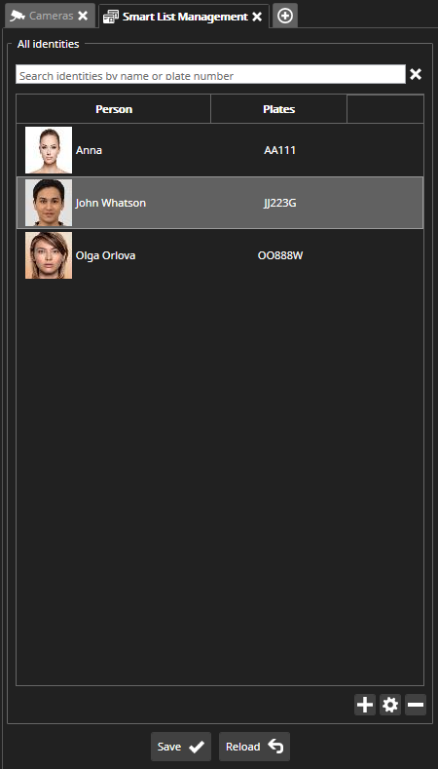Clear the identity search with X icon
Image resolution: width=438 pixels, height=769 pixels.
pyautogui.click(x=416, y=74)
